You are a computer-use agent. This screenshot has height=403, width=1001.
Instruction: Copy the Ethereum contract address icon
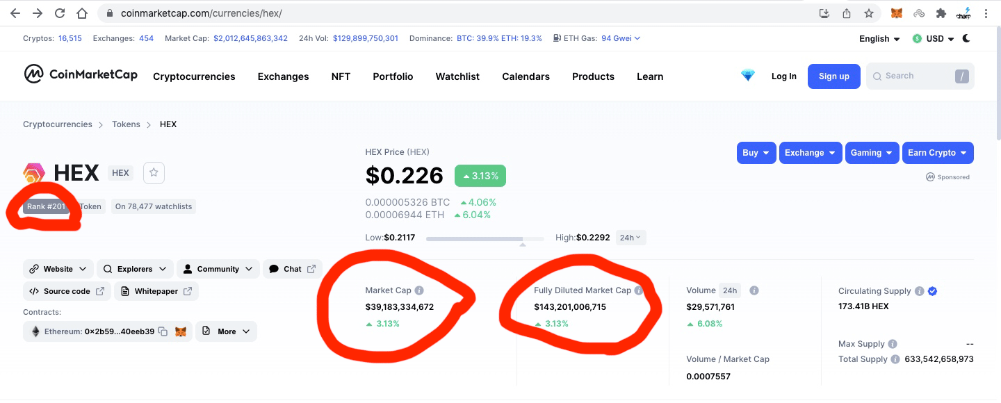coord(163,331)
